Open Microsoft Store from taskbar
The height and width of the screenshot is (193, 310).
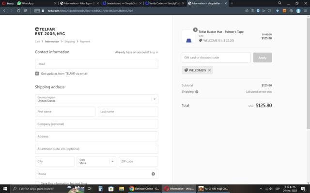tap(111, 189)
